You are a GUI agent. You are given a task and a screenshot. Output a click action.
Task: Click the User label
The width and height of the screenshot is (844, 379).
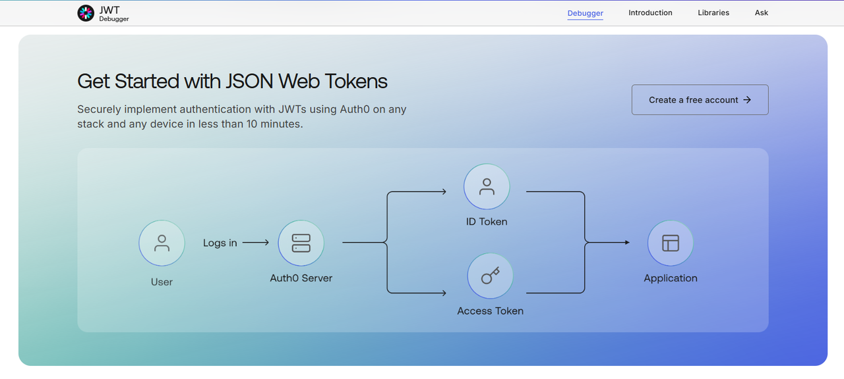click(162, 282)
